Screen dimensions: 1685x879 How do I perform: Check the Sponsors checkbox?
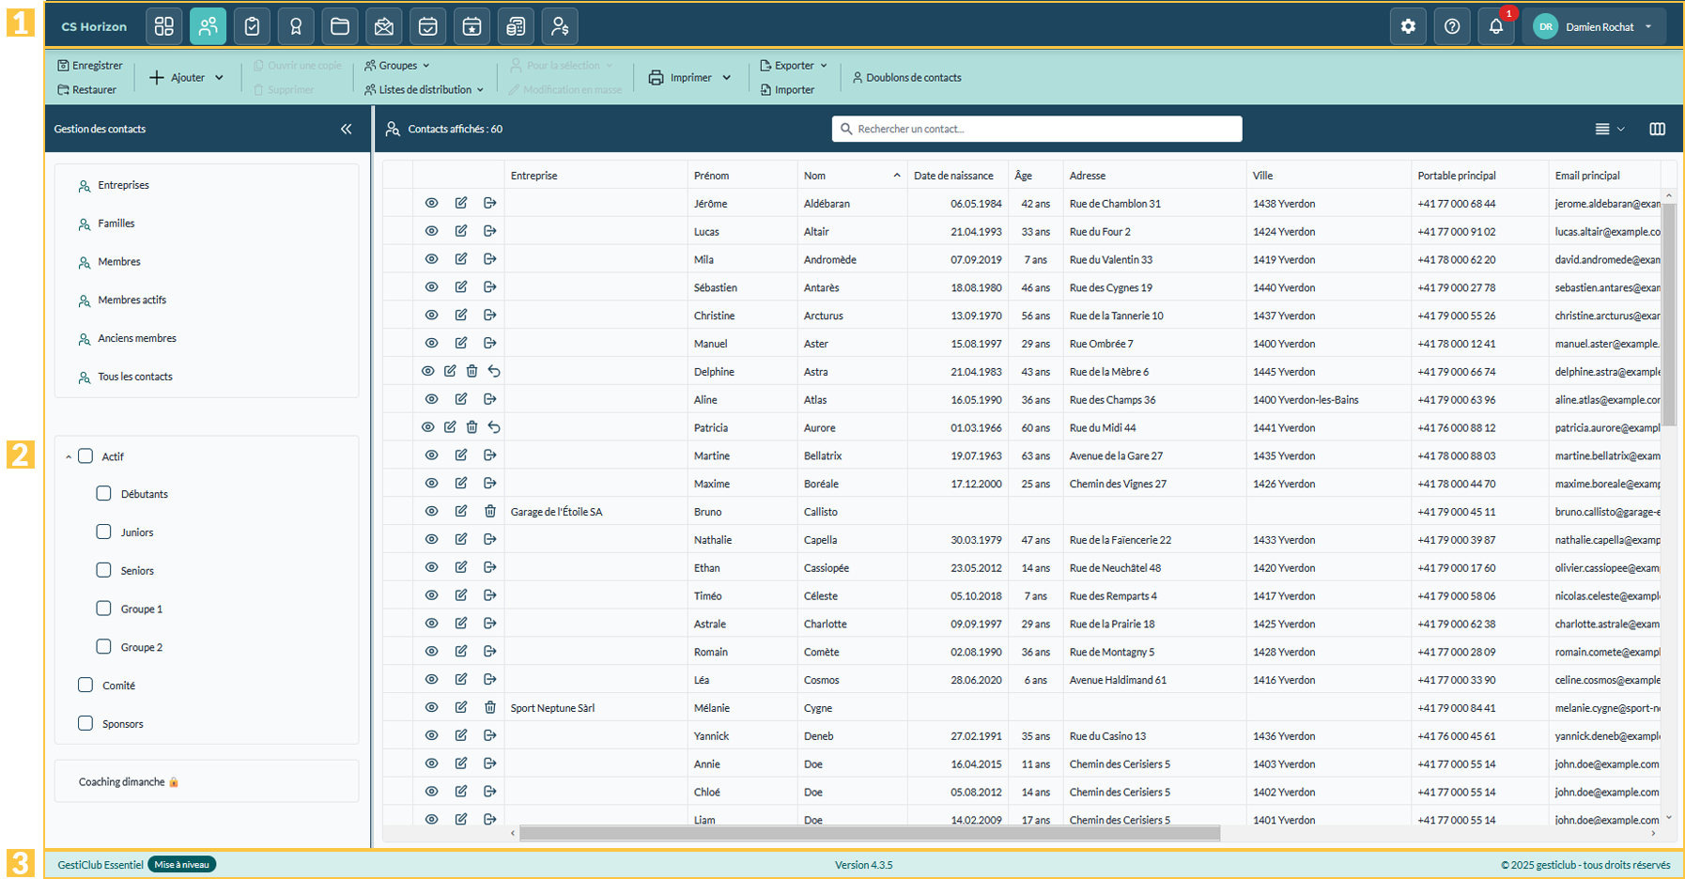pos(85,723)
